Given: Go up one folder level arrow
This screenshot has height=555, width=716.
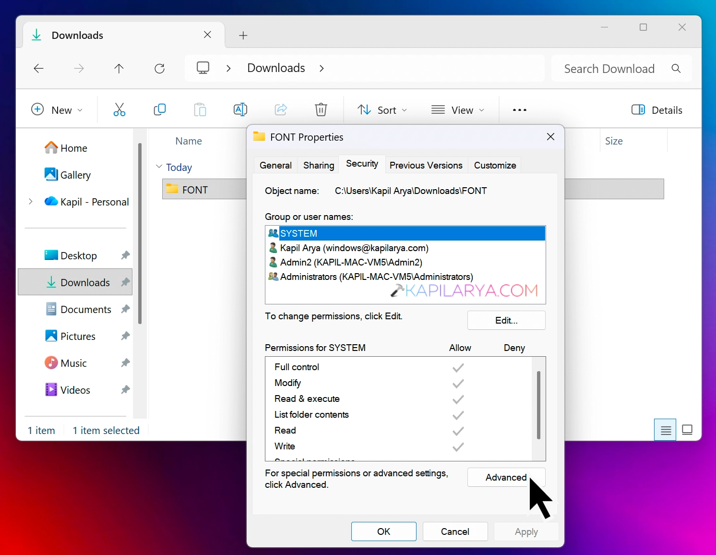Looking at the screenshot, I should coord(119,69).
